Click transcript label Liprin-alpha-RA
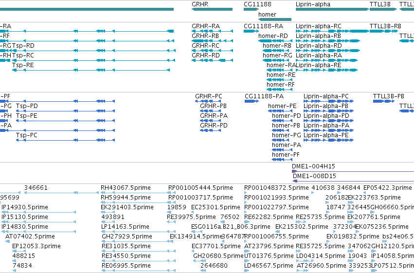 (319, 55)
